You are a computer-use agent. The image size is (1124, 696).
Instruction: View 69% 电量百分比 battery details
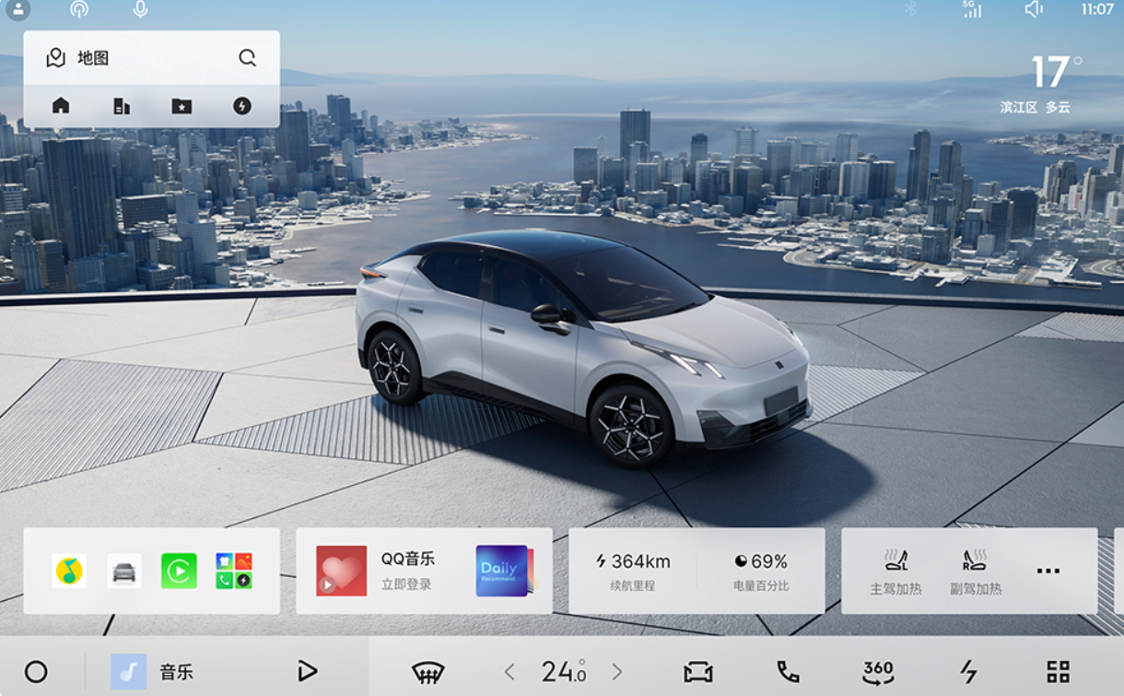click(761, 571)
